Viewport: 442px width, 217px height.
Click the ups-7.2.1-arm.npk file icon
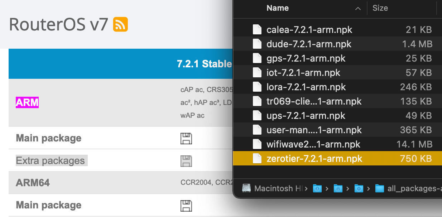pos(257,116)
